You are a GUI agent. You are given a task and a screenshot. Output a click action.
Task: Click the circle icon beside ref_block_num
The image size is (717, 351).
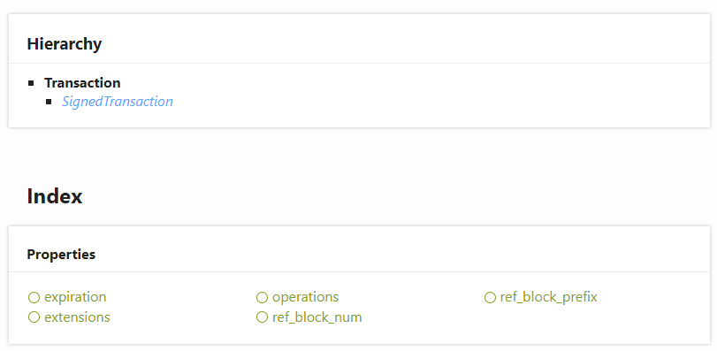(x=262, y=317)
